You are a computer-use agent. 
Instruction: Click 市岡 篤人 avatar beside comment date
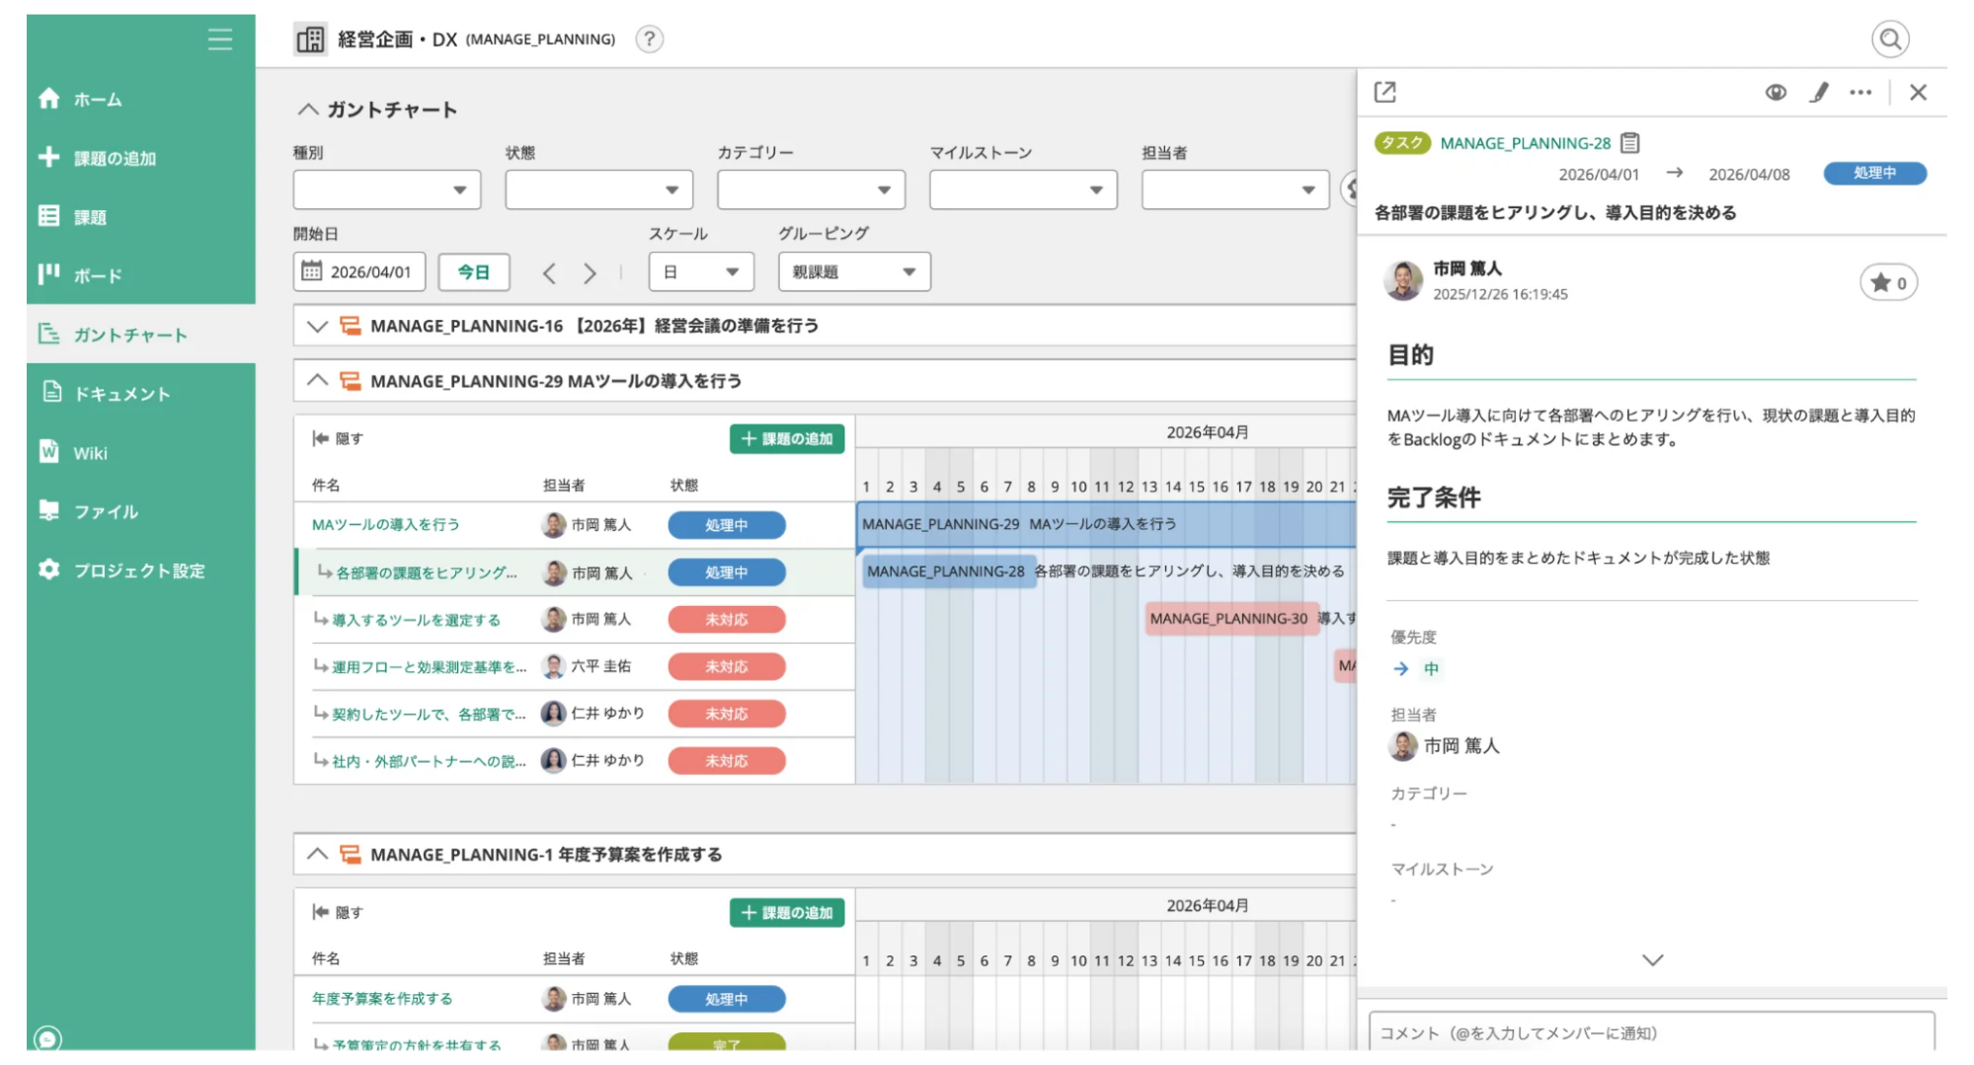1403,281
